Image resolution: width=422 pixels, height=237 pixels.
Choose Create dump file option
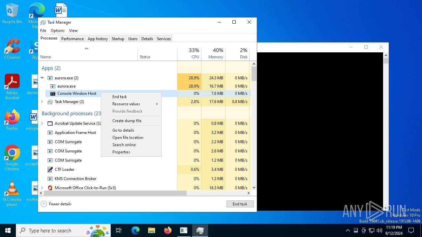131,121
